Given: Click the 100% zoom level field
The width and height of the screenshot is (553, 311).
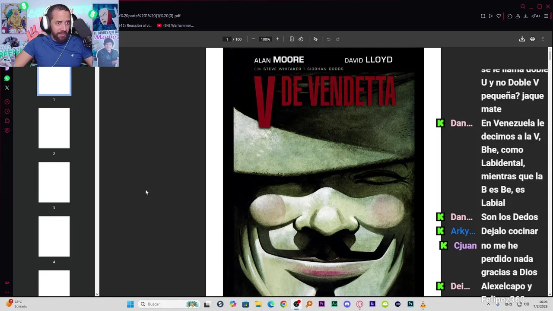Looking at the screenshot, I should [x=265, y=39].
